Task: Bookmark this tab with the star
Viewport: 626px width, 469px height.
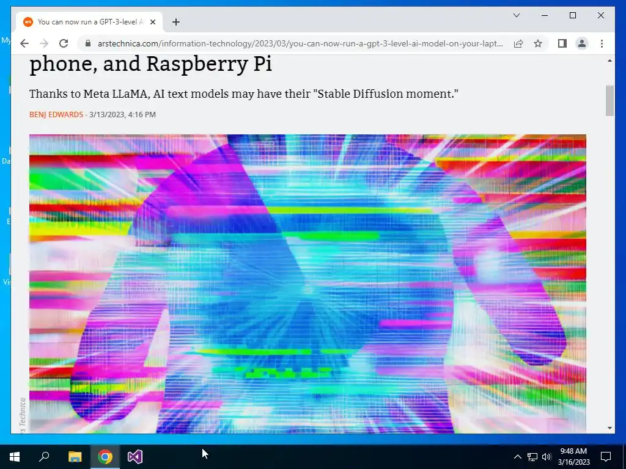Action: (x=538, y=43)
